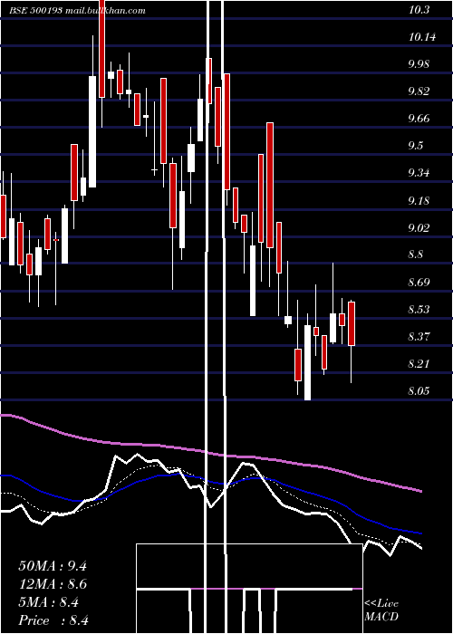The image size is (453, 634).
Task: Click the tall white candle touching 8.05 line
Action: tap(307, 362)
